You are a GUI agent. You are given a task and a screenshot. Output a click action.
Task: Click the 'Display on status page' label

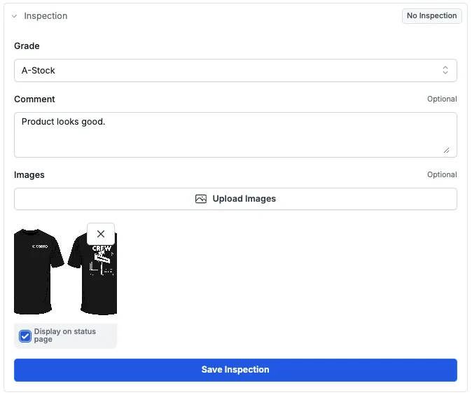point(64,335)
